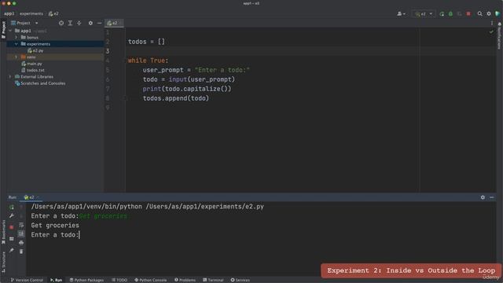Open IDE settings gear in top toolbar
The width and height of the screenshot is (503, 283).
489,14
